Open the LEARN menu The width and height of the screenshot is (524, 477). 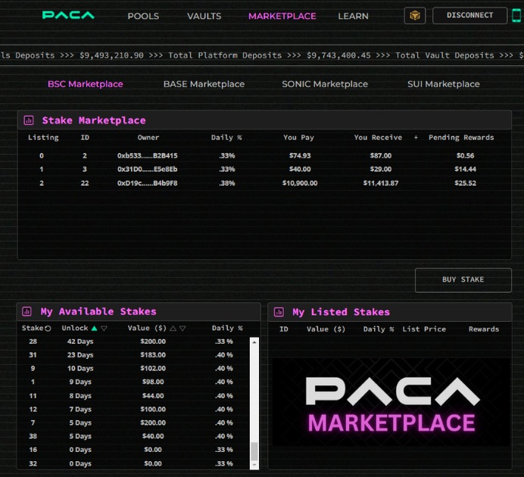[x=353, y=16]
